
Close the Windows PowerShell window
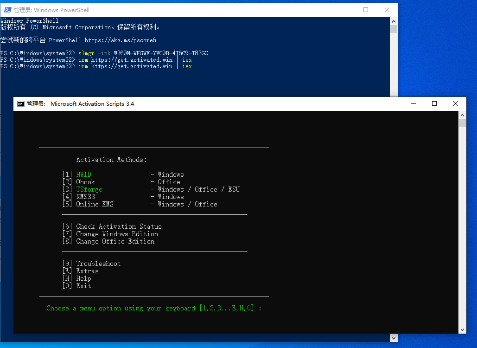click(x=387, y=10)
